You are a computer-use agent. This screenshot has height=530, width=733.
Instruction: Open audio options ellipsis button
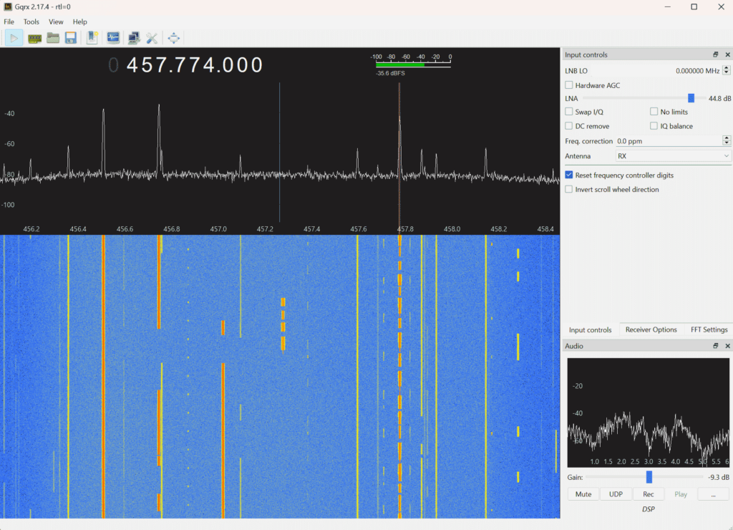point(713,494)
